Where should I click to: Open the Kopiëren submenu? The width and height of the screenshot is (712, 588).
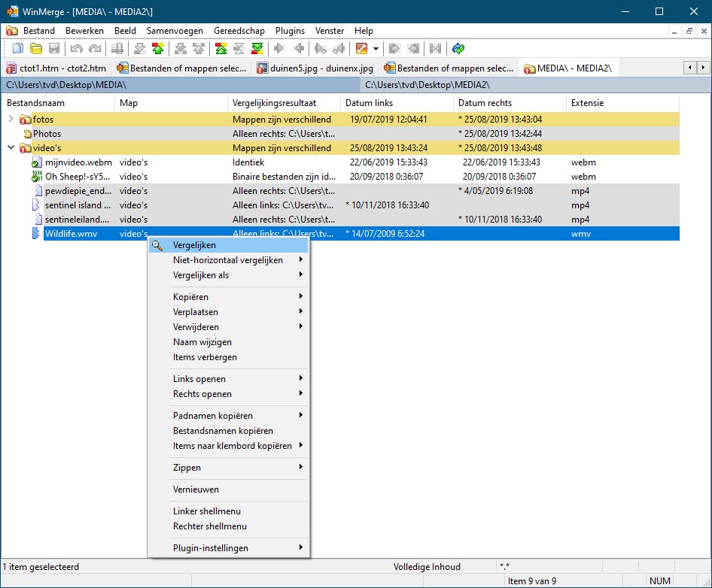tap(190, 297)
